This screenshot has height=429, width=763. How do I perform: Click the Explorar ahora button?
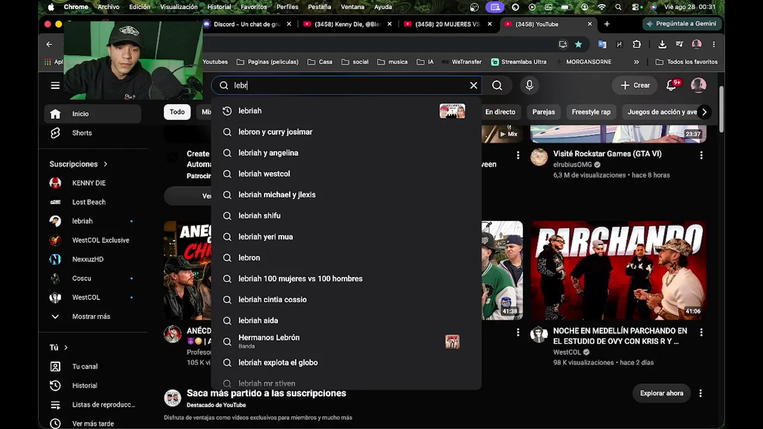click(662, 393)
